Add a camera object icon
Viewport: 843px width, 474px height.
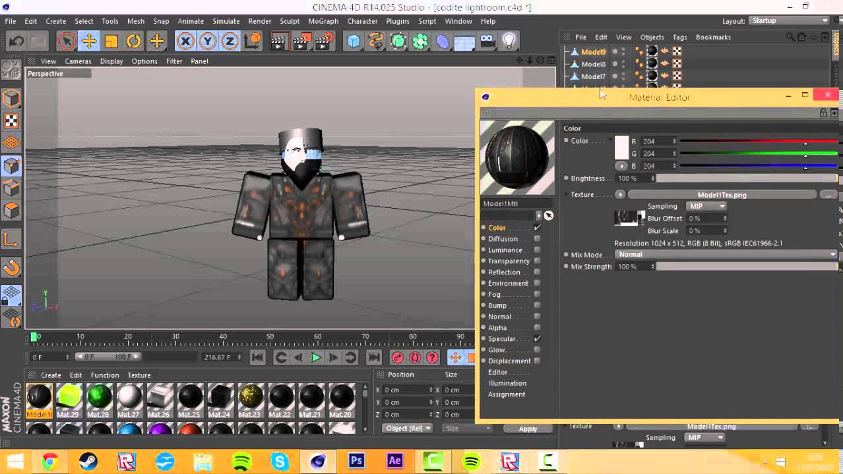[487, 41]
